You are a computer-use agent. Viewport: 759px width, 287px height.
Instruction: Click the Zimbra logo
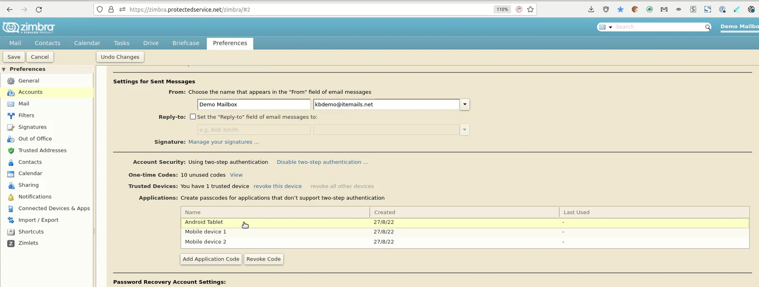pyautogui.click(x=28, y=27)
